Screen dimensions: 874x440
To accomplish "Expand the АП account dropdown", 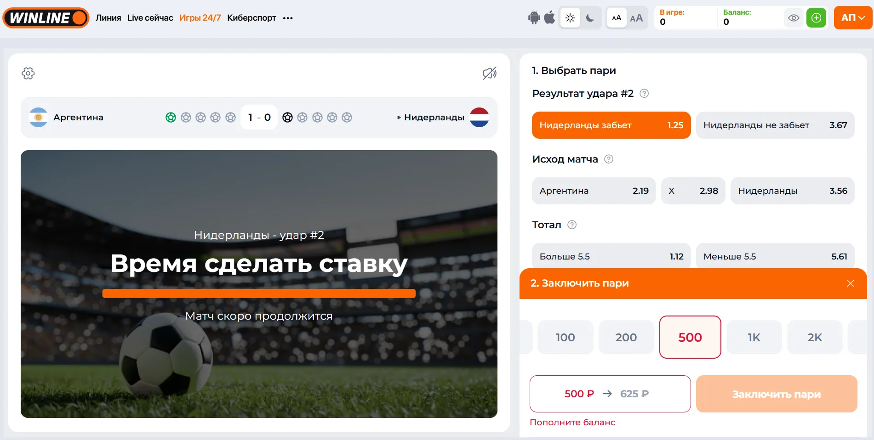I will [853, 18].
